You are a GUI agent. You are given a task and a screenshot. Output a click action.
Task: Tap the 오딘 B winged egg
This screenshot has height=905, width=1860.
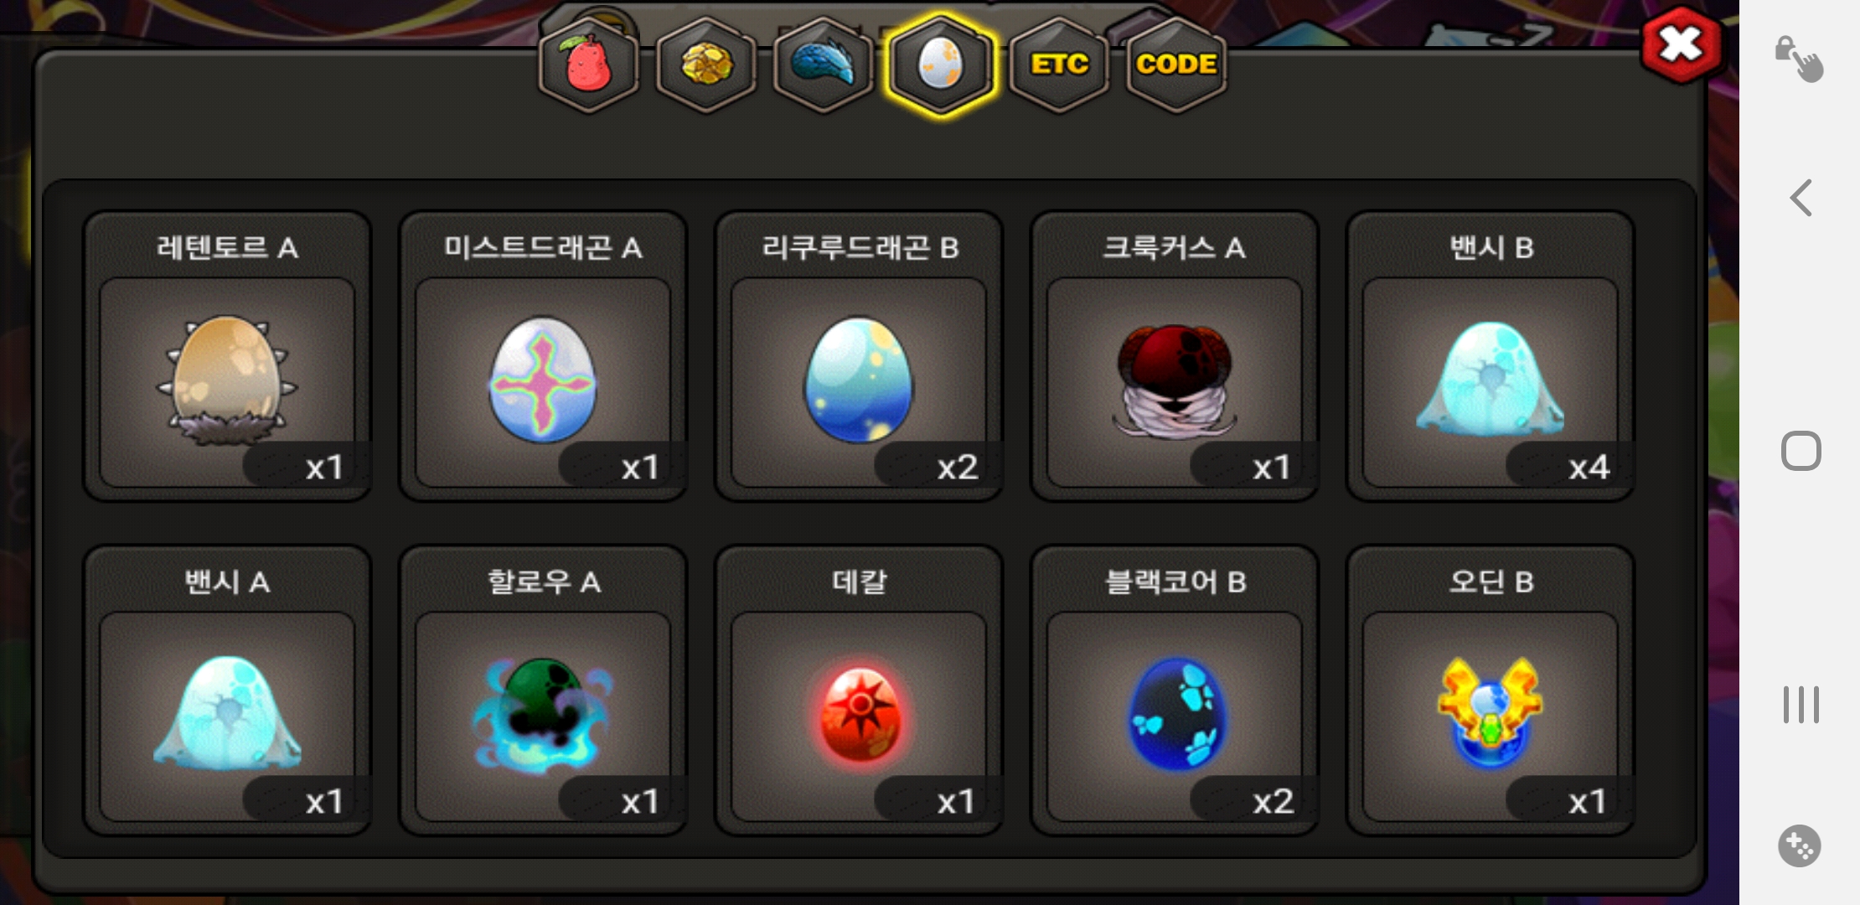coord(1491,690)
